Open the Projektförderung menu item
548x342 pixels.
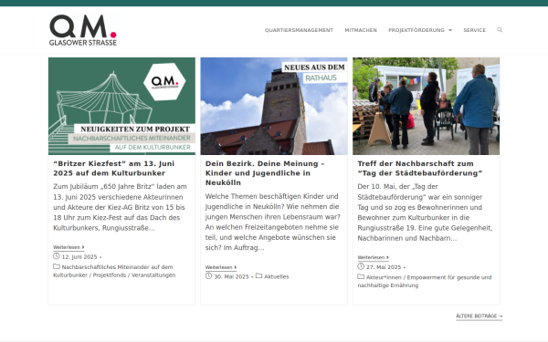(416, 30)
